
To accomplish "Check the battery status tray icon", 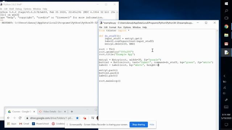I will pos(224,82).
